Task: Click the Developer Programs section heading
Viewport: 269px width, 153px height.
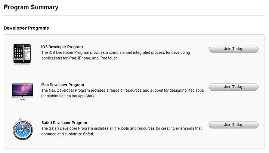Action: click(26, 28)
